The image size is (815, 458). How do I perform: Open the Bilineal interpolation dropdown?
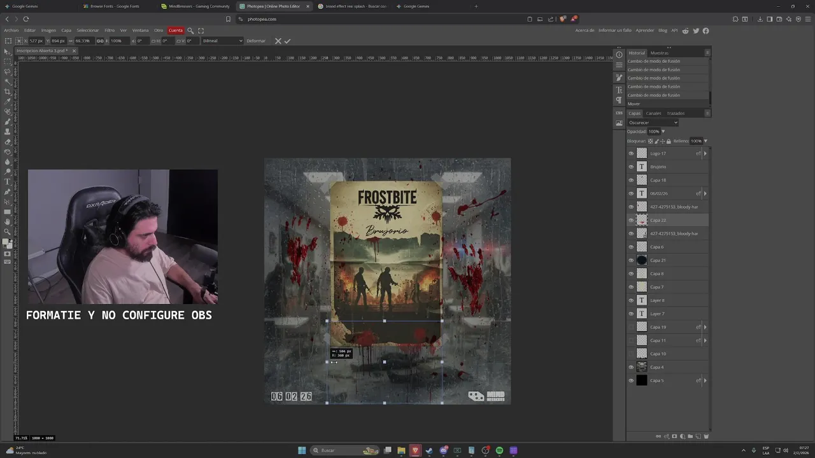pos(222,41)
